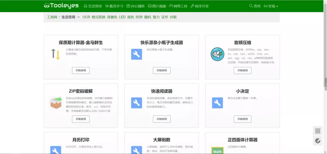Open the 程序开发 menu
Image resolution: width=327 pixels, height=154 pixels.
coord(200,6)
